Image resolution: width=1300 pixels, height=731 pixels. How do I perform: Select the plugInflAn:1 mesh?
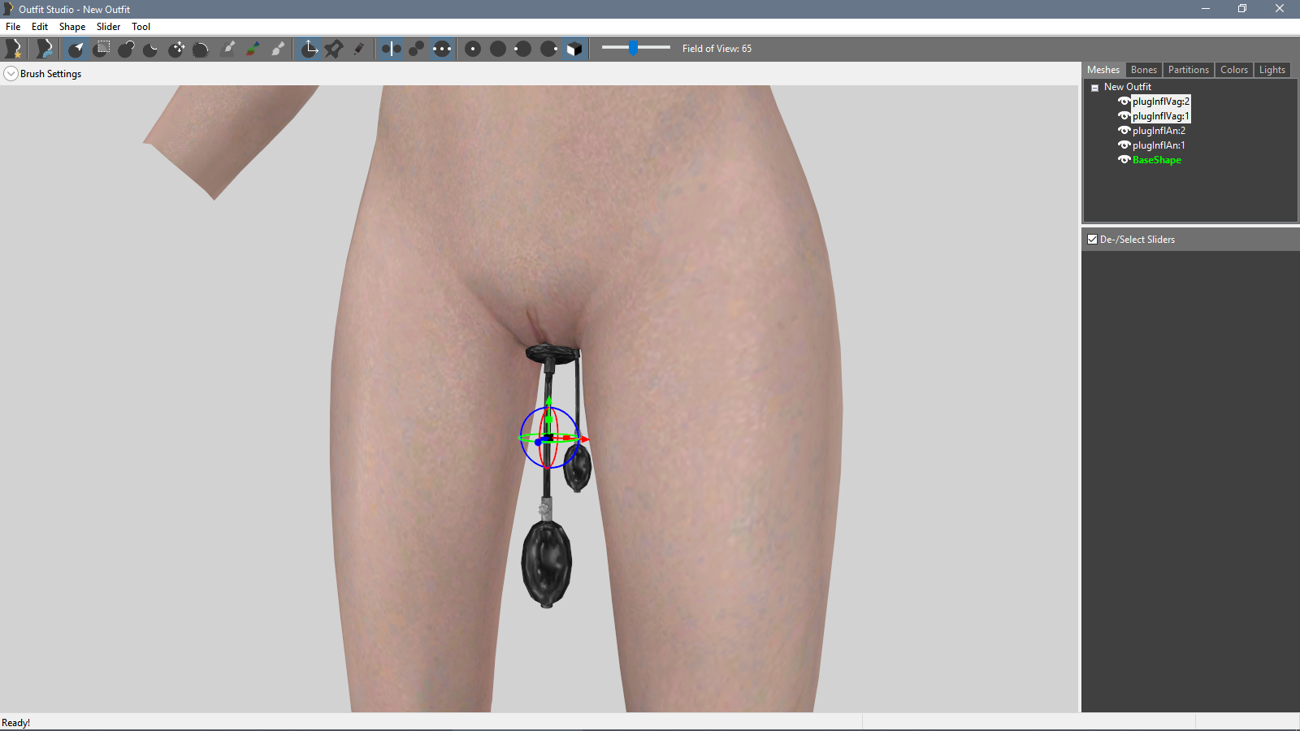click(x=1159, y=145)
